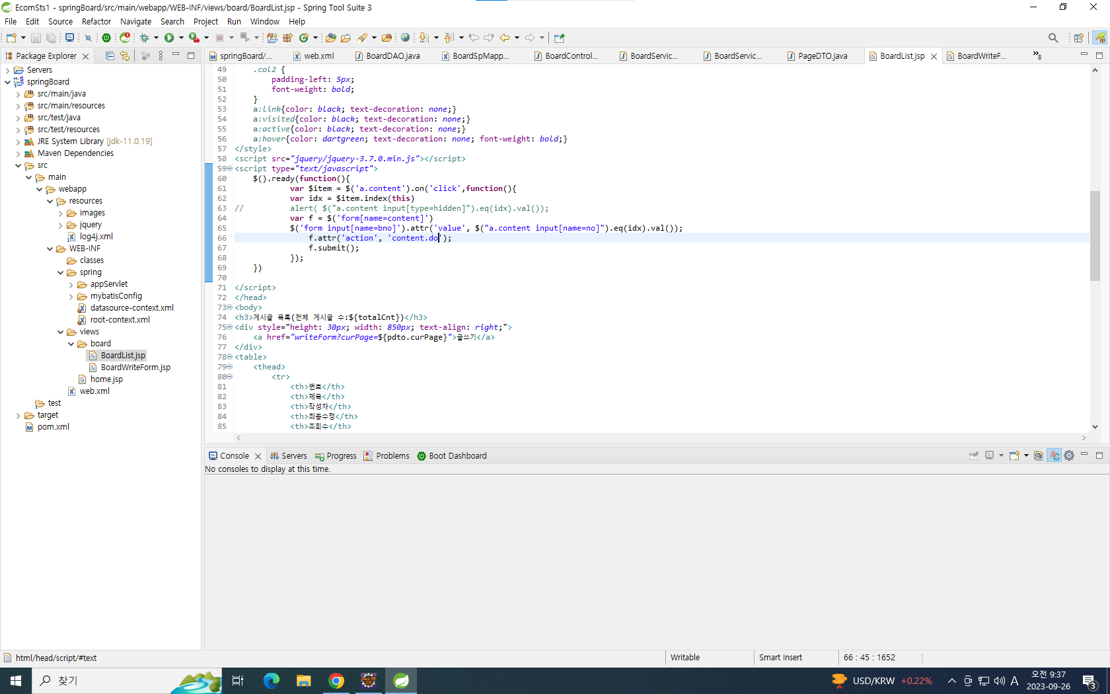Switch to the Servers view tab
Screen dimensions: 1110x694
[289, 455]
